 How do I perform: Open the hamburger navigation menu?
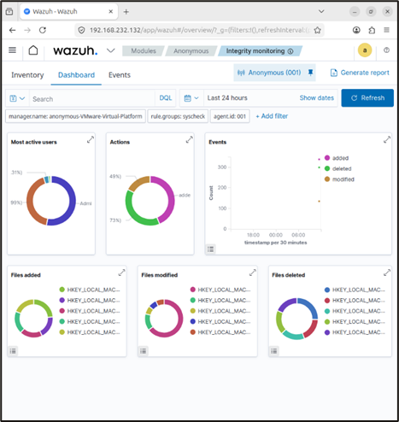[12, 50]
